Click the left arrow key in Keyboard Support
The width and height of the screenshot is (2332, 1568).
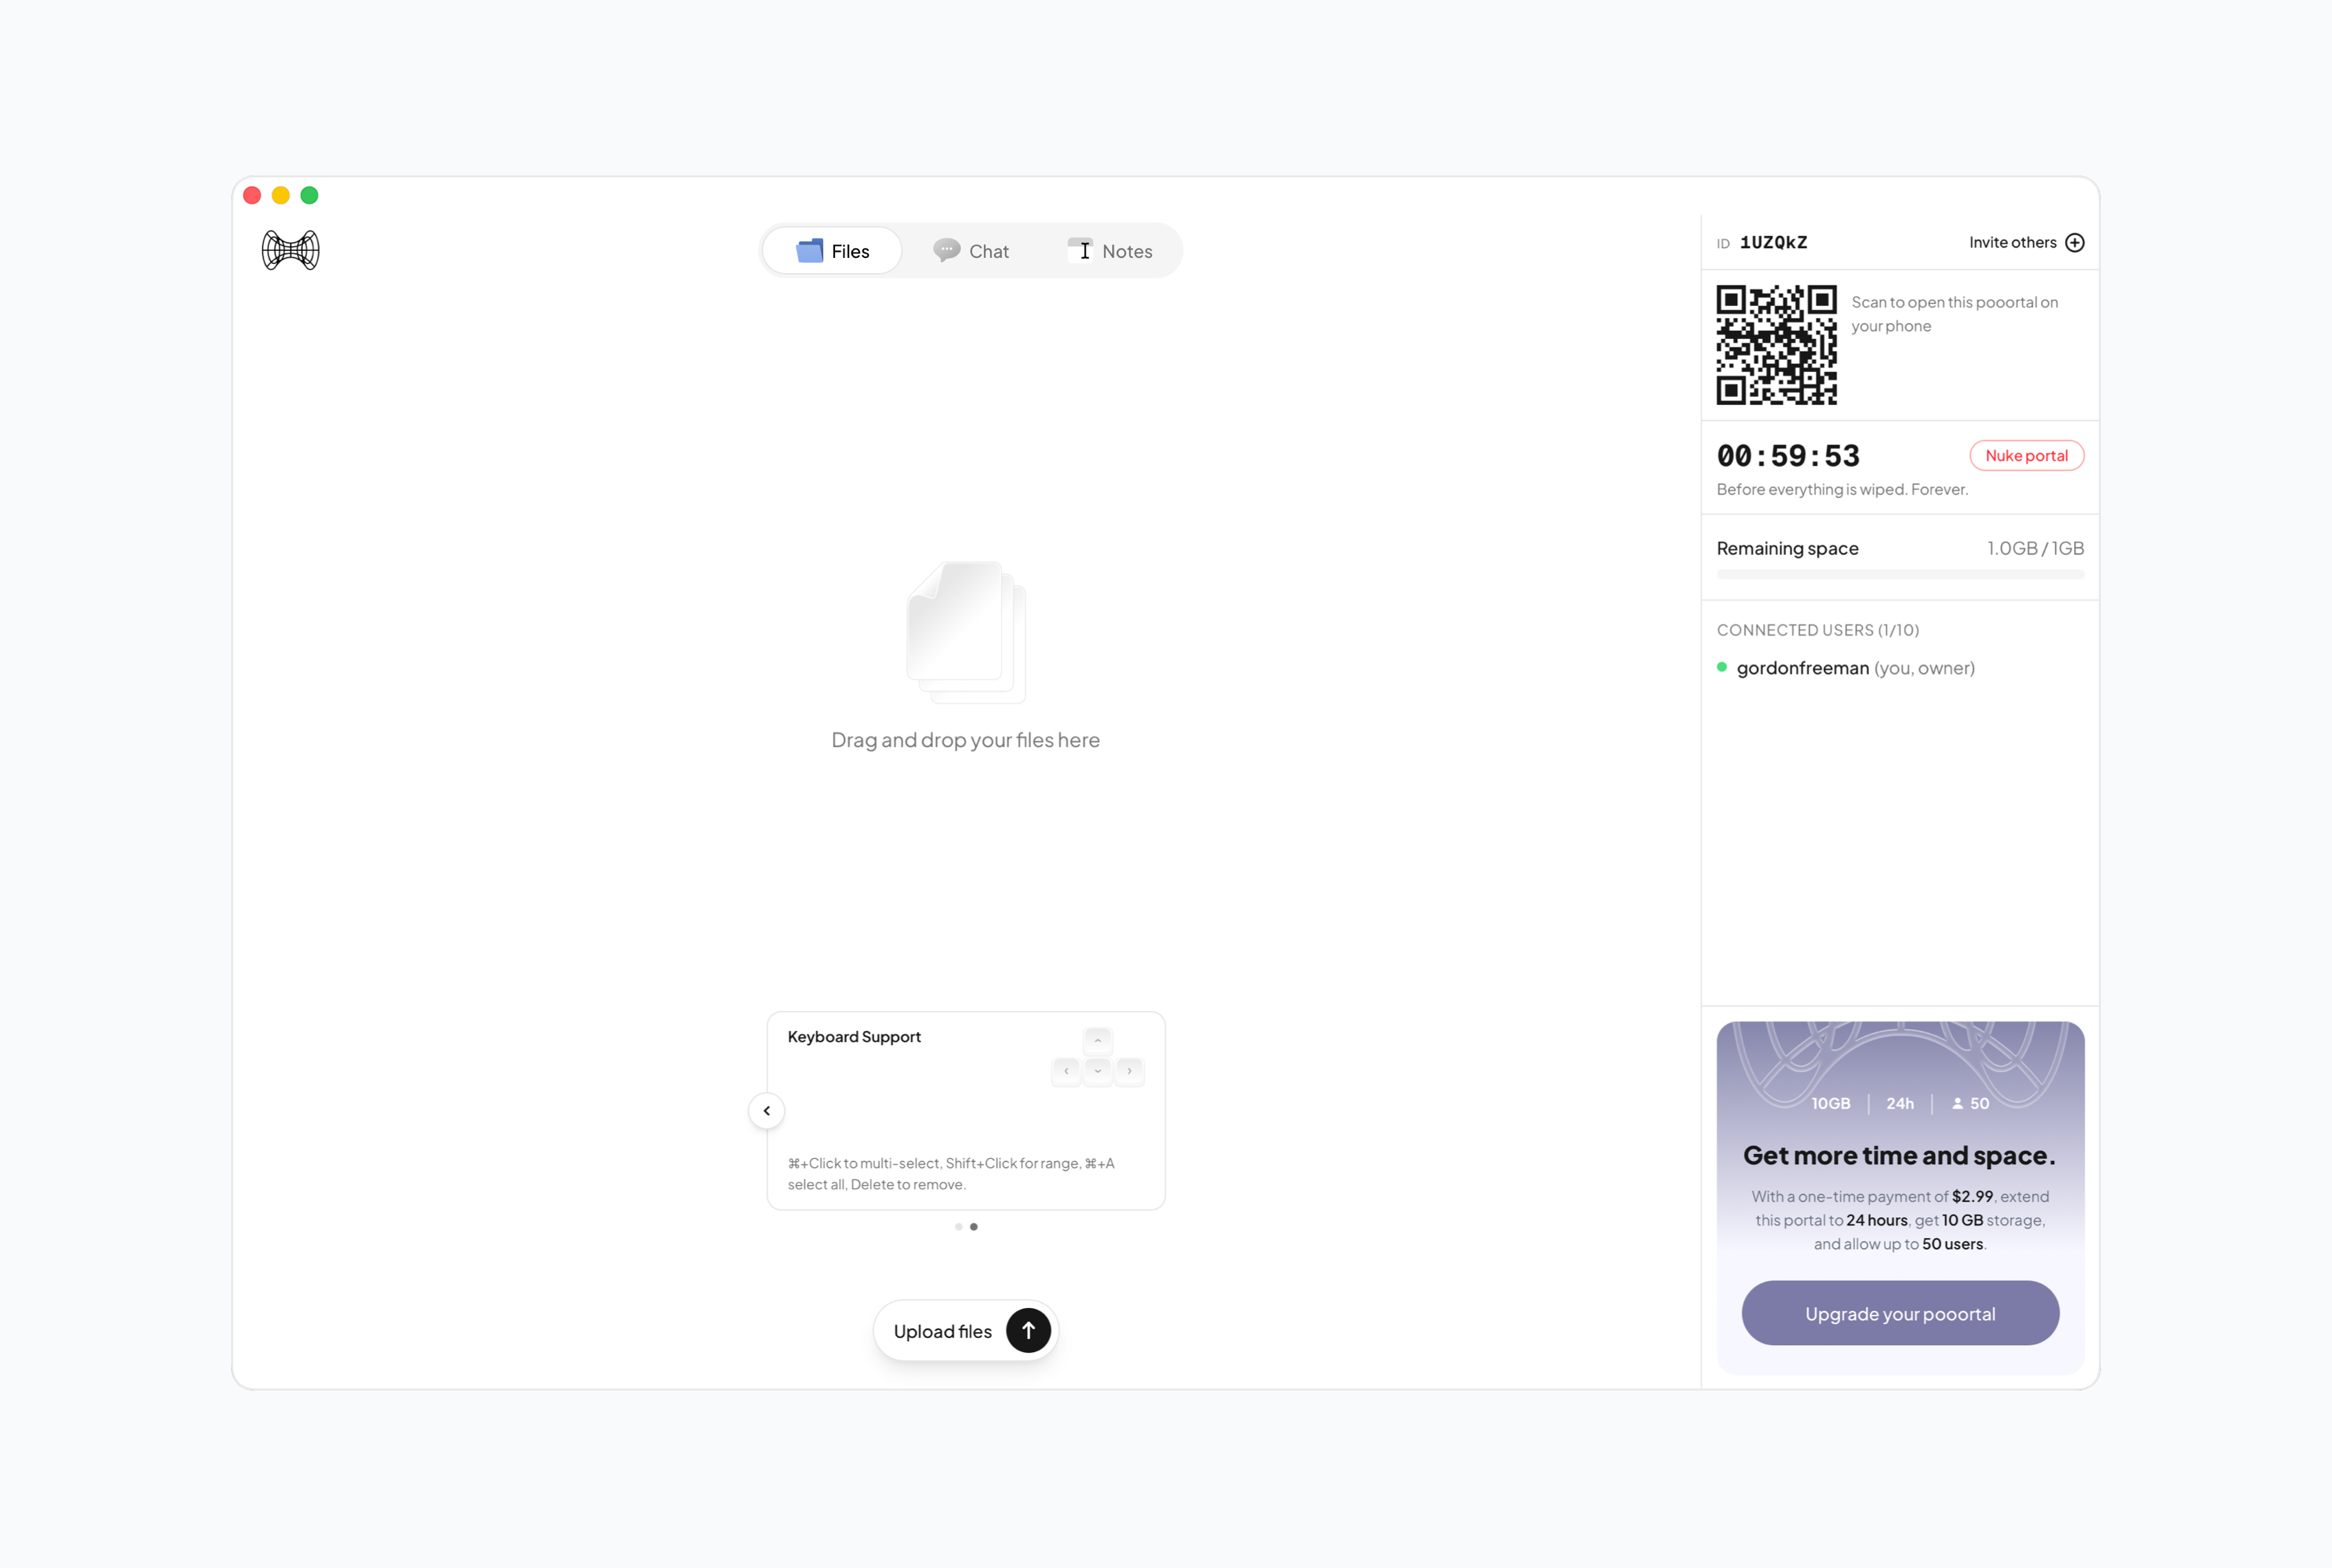click(1066, 1071)
